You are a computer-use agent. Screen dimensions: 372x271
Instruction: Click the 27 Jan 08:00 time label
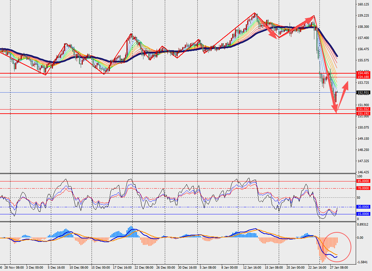[x=339, y=268]
